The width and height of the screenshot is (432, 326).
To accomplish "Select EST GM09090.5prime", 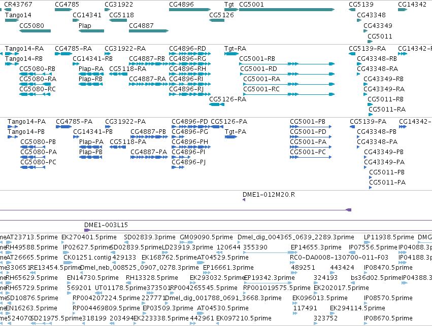I will (x=186, y=242).
